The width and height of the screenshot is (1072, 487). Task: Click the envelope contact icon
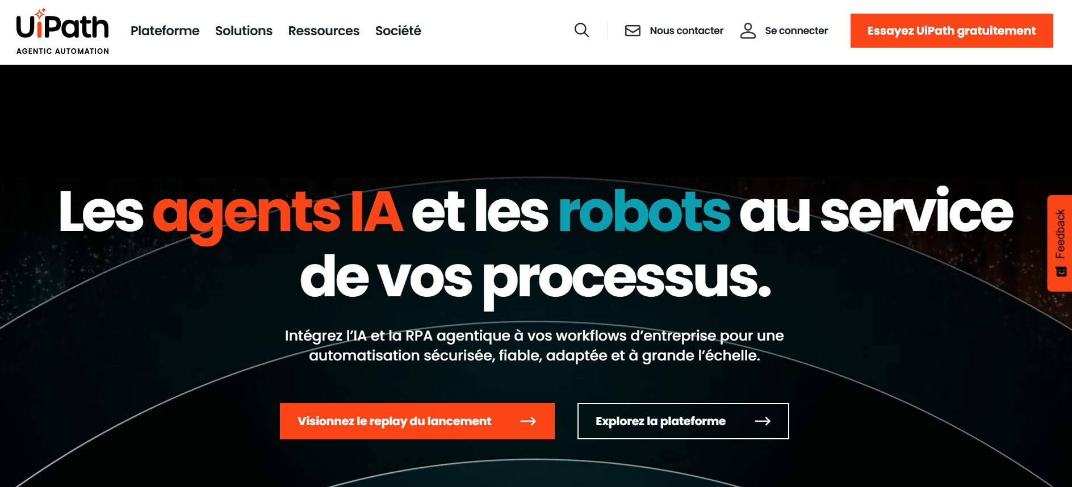point(633,31)
